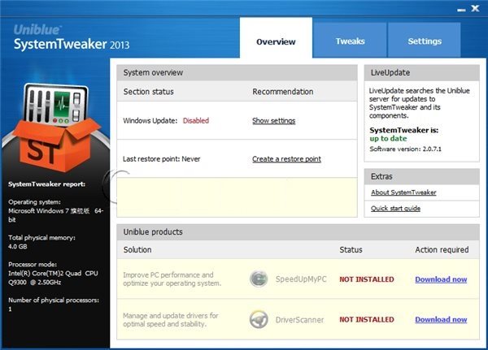Click the Operating system Windows 7 text
The height and width of the screenshot is (350, 488).
click(55, 214)
